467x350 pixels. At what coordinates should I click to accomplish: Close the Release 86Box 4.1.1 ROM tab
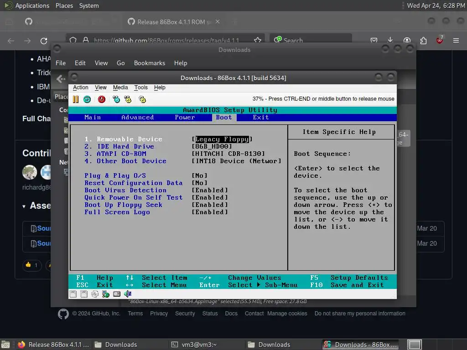[x=218, y=22]
